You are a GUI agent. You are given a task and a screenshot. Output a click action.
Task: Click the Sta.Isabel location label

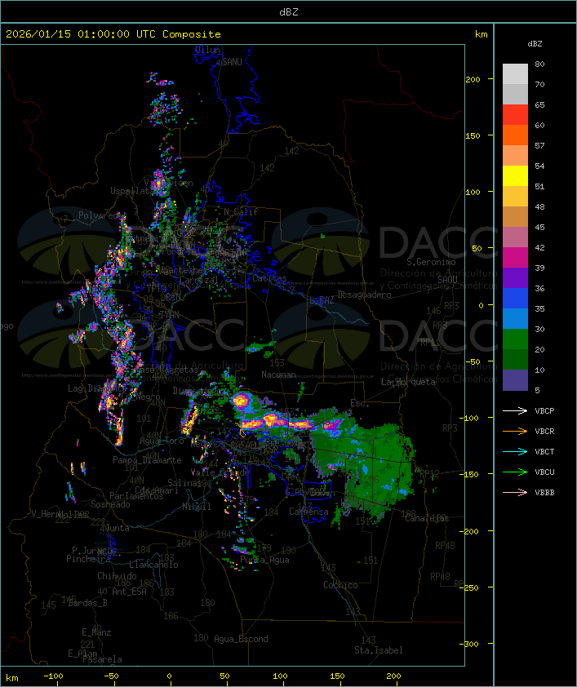pos(378,650)
